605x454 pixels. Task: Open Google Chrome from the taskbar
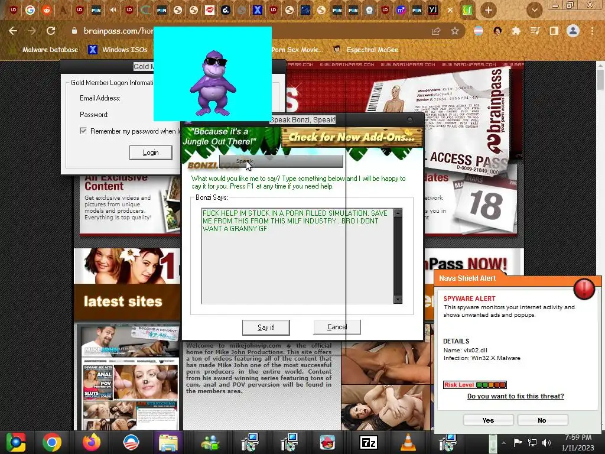pos(52,442)
